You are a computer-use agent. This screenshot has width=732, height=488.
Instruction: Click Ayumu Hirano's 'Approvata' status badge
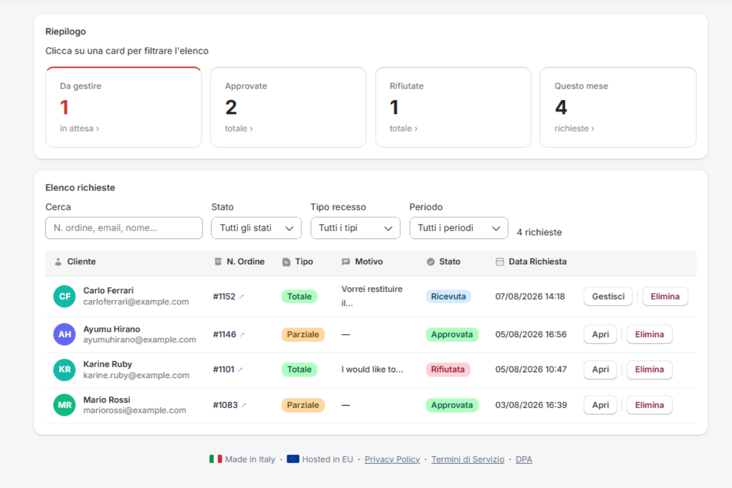452,334
